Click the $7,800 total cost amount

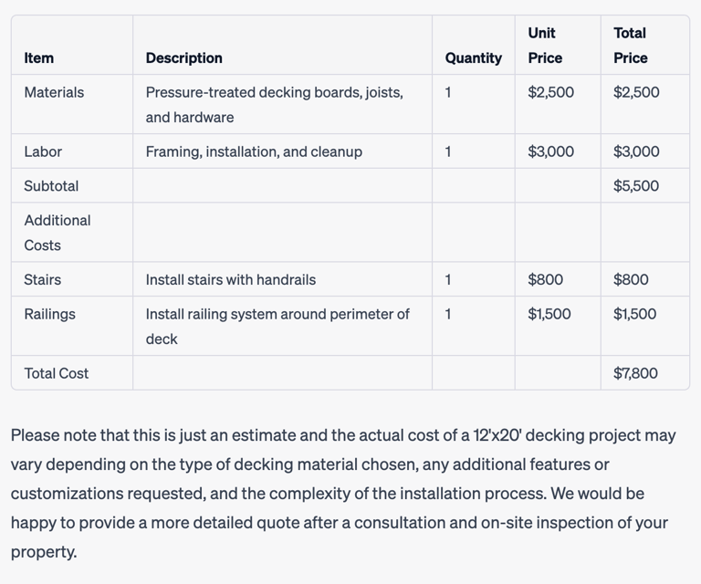635,373
